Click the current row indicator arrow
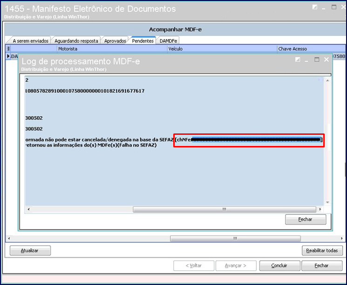The image size is (347, 285). pos(8,56)
